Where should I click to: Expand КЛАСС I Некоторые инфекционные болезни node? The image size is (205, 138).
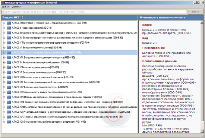click(4, 23)
